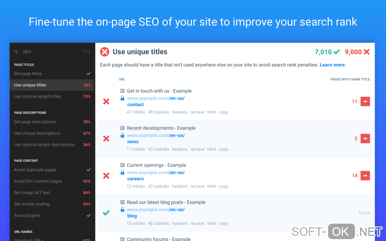Viewport: 386px width, 241px height.
Task: Click the lock icon for careers URL
Action: click(x=122, y=172)
